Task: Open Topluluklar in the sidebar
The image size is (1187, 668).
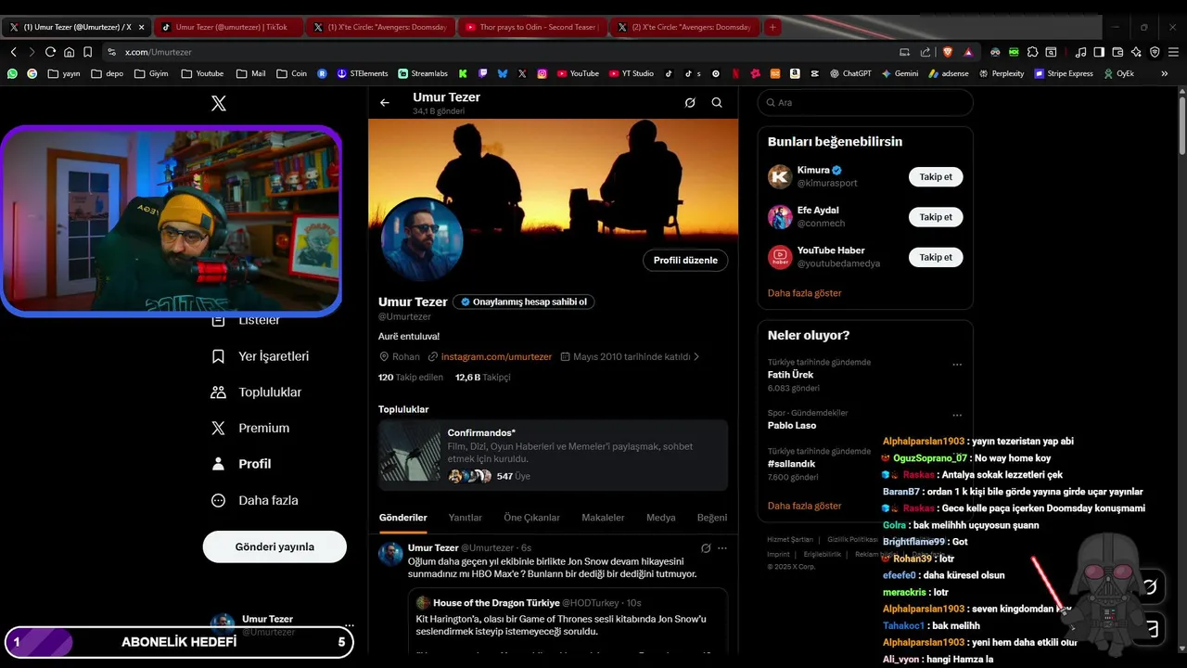Action: [257, 392]
